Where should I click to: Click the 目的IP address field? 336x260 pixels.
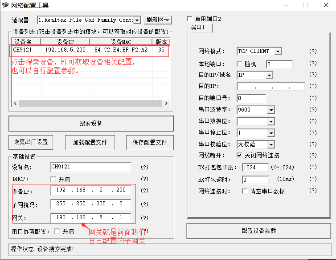tap(270, 87)
